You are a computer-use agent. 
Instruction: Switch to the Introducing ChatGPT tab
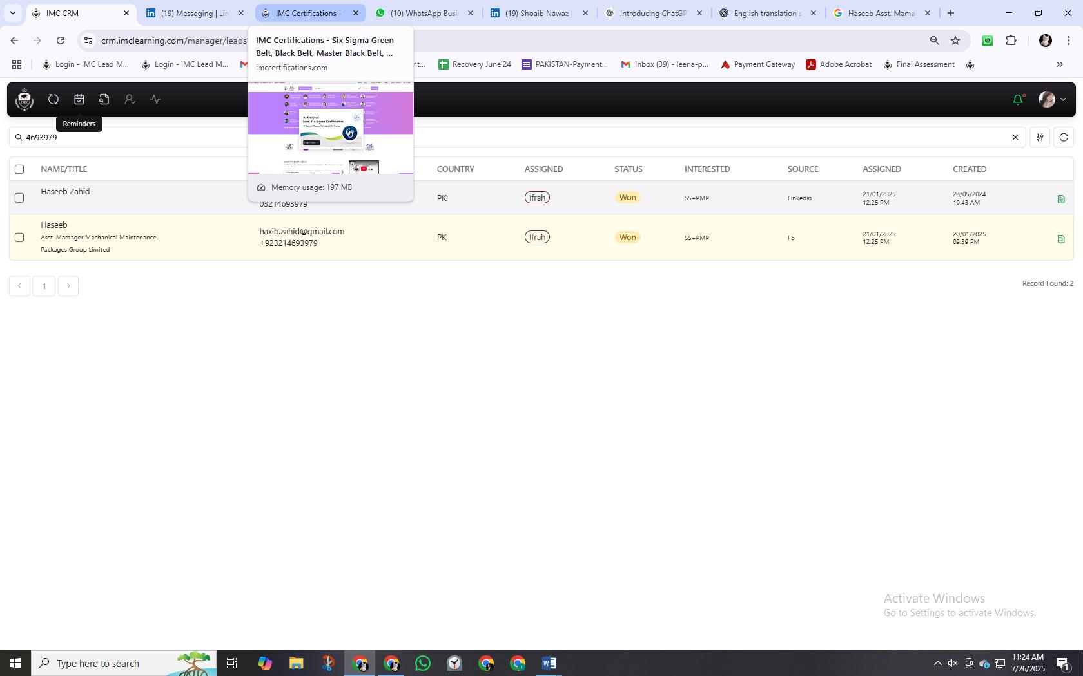pos(652,13)
